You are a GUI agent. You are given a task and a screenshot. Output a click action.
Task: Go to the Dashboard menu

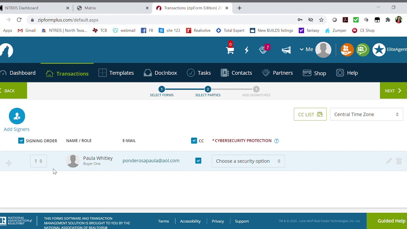(18, 73)
